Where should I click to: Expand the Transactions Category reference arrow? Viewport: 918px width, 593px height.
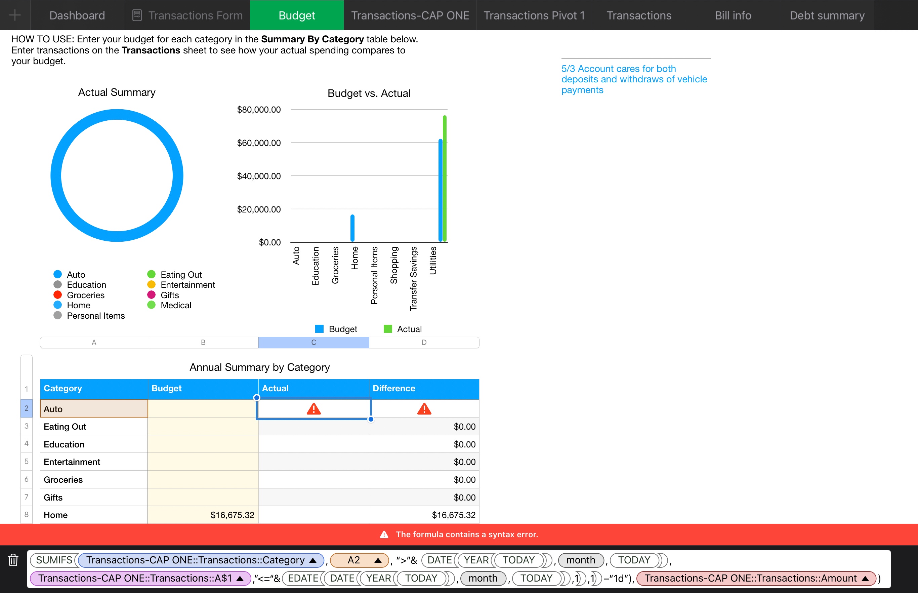tap(313, 560)
